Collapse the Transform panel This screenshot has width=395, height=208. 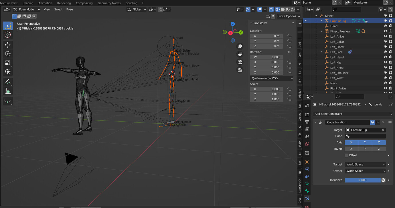pyautogui.click(x=251, y=23)
